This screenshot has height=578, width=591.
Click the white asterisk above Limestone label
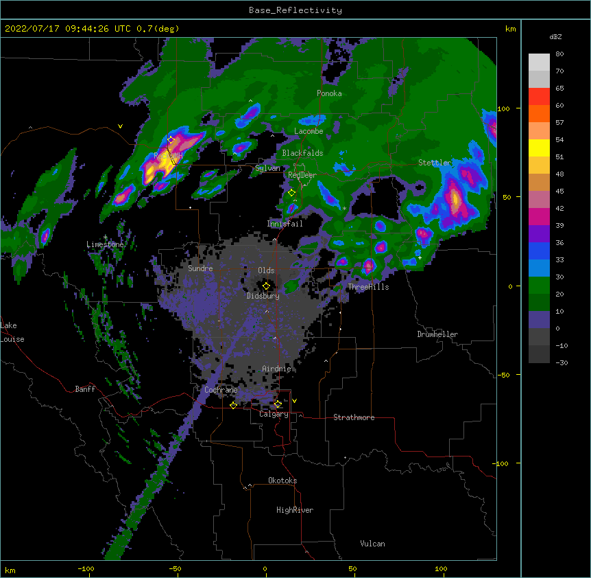[105, 238]
